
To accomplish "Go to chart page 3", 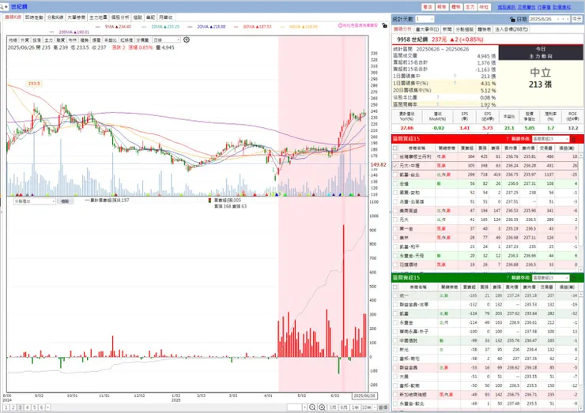I will pos(21,407).
